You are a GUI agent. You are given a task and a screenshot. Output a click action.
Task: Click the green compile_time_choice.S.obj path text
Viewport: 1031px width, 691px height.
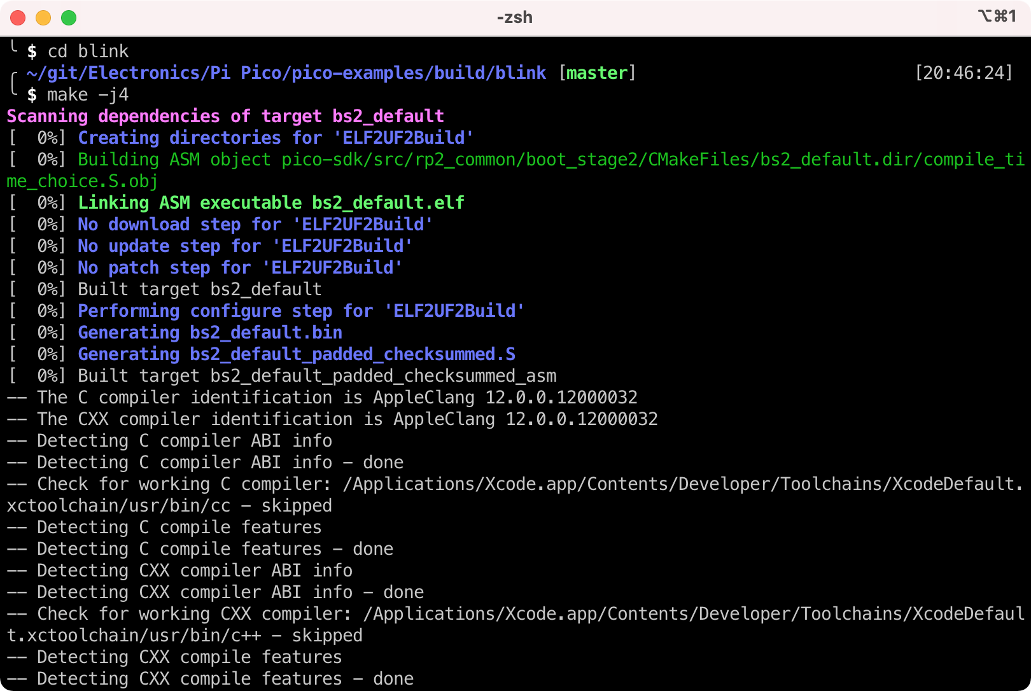81,181
